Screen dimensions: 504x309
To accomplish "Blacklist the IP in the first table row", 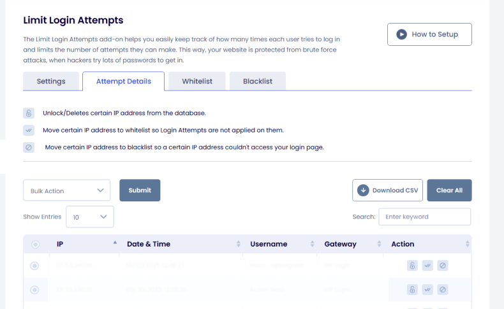I will [443, 266].
